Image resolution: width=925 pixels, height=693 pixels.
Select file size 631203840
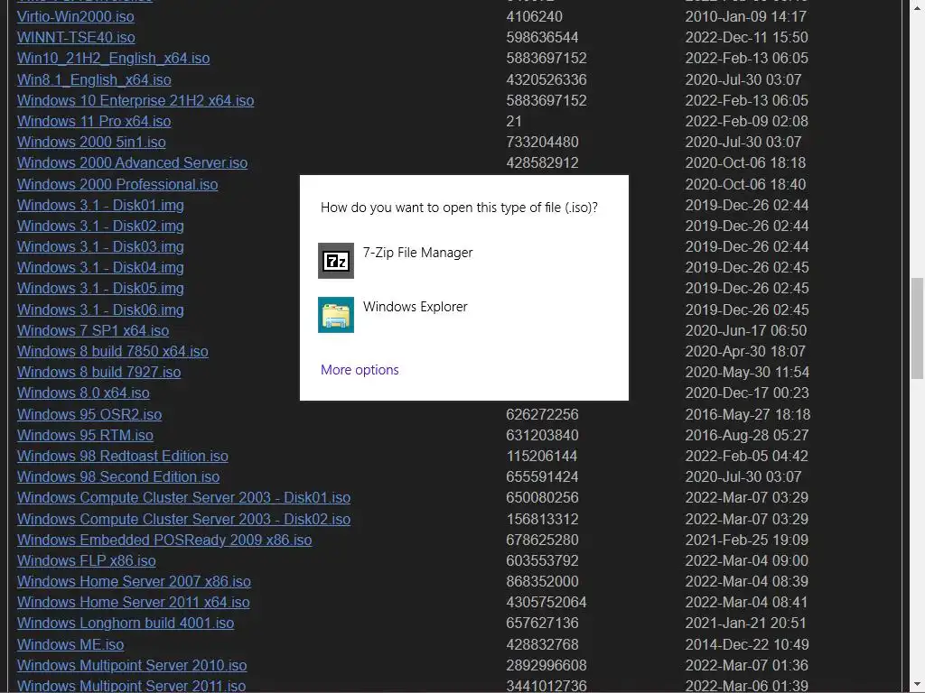(542, 435)
